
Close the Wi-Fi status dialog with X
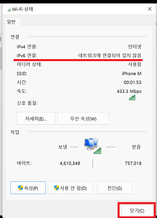[x=150, y=9]
